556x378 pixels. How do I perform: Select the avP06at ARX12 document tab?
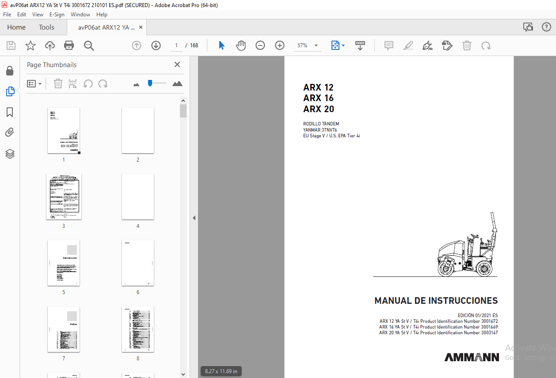tap(106, 27)
